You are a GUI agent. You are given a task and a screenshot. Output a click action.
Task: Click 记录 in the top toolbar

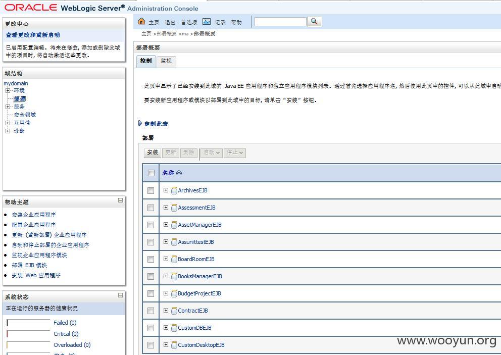click(x=220, y=22)
